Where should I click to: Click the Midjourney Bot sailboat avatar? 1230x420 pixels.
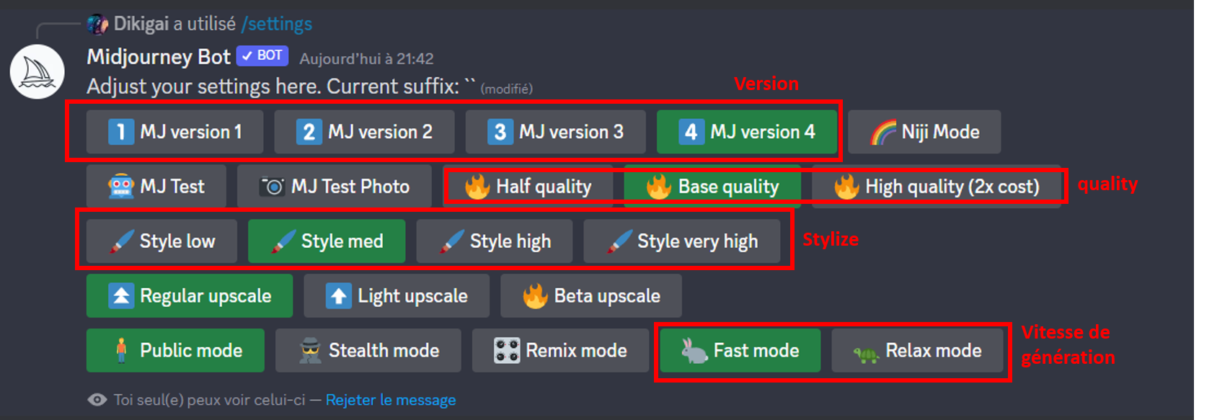point(37,71)
